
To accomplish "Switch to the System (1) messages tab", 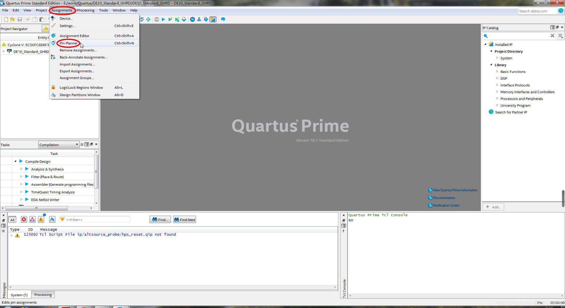I will [19, 295].
